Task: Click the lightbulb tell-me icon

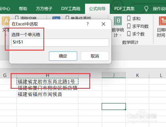Action: pos(146,9)
